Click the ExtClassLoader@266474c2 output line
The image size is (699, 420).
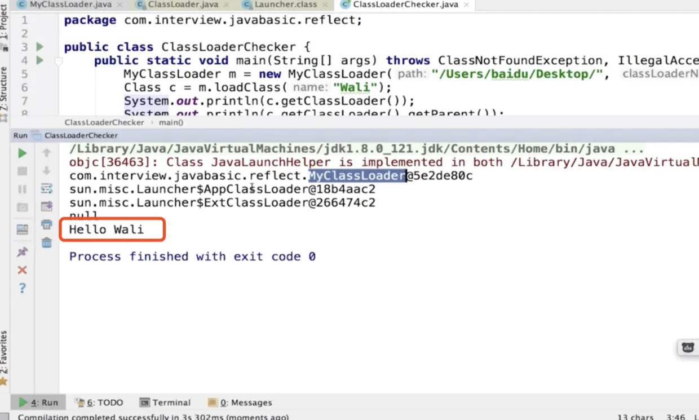click(x=222, y=202)
